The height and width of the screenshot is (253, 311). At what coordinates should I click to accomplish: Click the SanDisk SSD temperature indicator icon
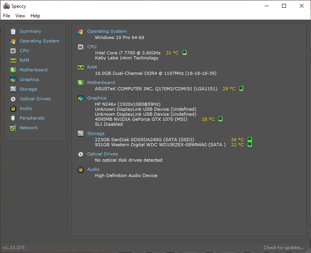pos(250,139)
